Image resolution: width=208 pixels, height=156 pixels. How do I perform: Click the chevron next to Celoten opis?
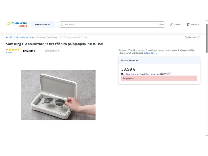[x=156, y=53]
